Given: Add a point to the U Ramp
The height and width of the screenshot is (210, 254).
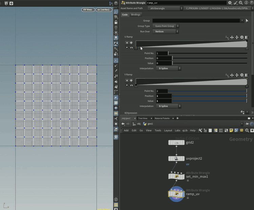Looking at the screenshot, I should coord(131,43).
